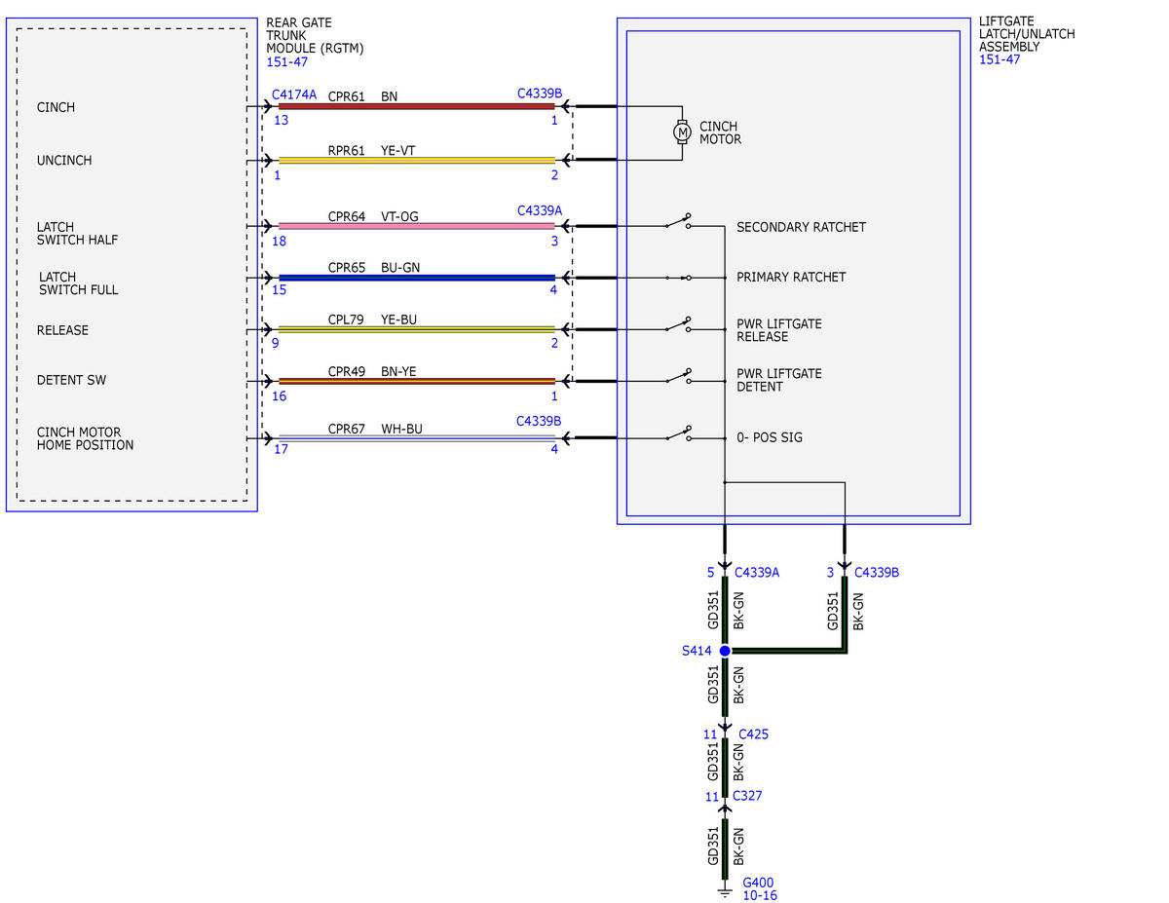Image resolution: width=1169 pixels, height=903 pixels.
Task: Click the PRIMARY RATCHET text
Action: (791, 277)
